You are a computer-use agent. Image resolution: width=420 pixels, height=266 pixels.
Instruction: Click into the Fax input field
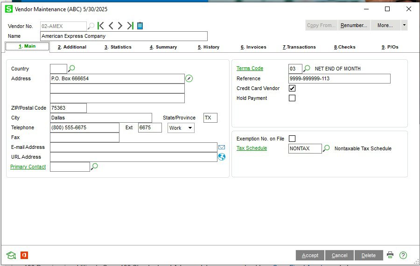84,138
